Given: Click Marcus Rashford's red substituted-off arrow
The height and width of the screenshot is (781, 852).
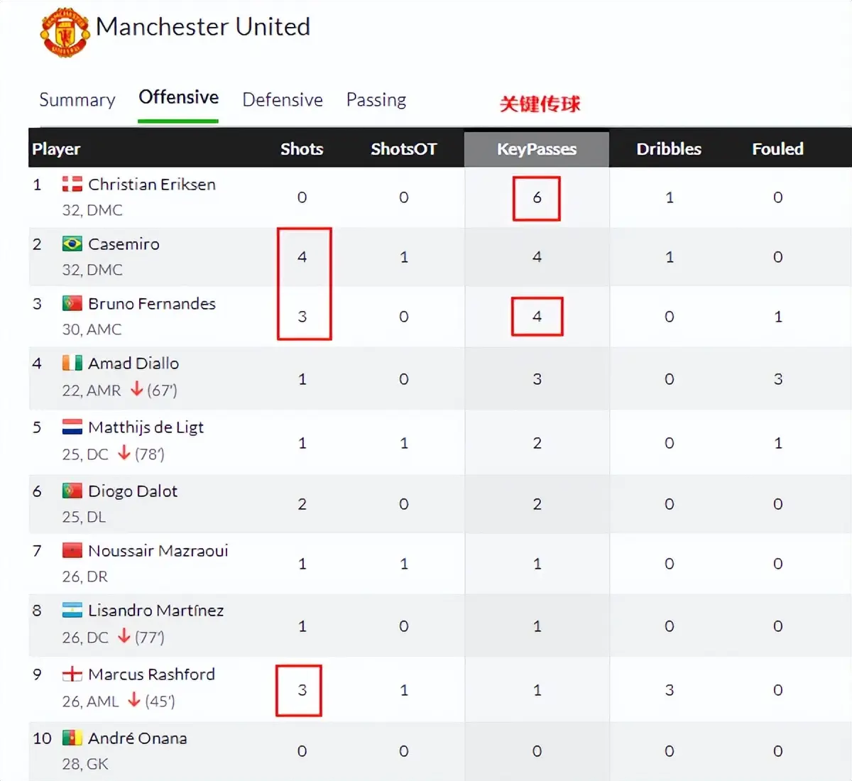Looking at the screenshot, I should pos(134,700).
